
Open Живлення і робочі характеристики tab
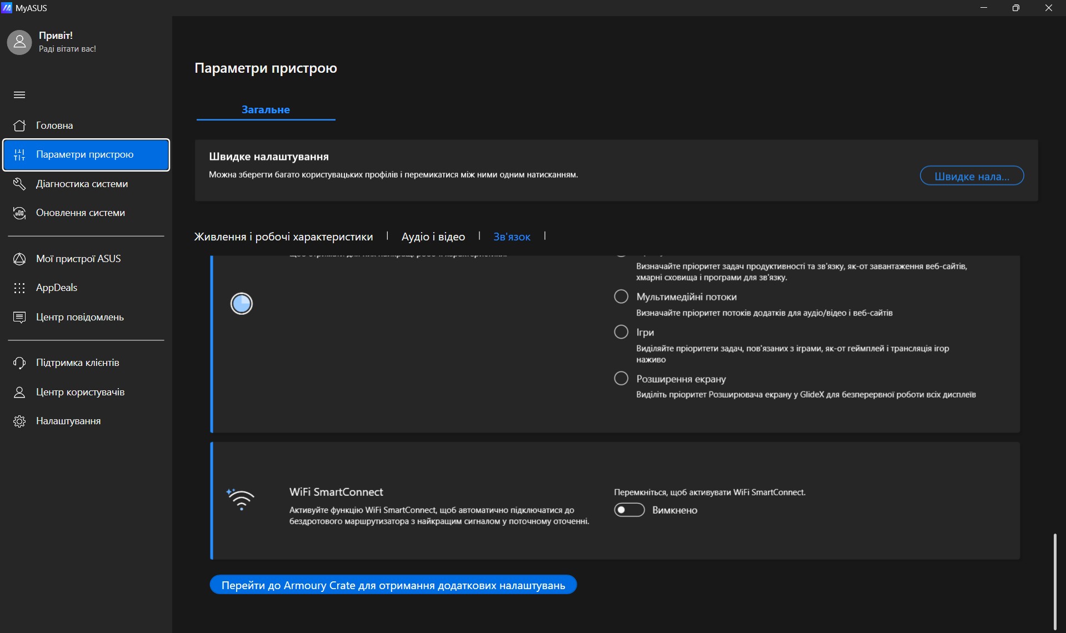coord(283,237)
